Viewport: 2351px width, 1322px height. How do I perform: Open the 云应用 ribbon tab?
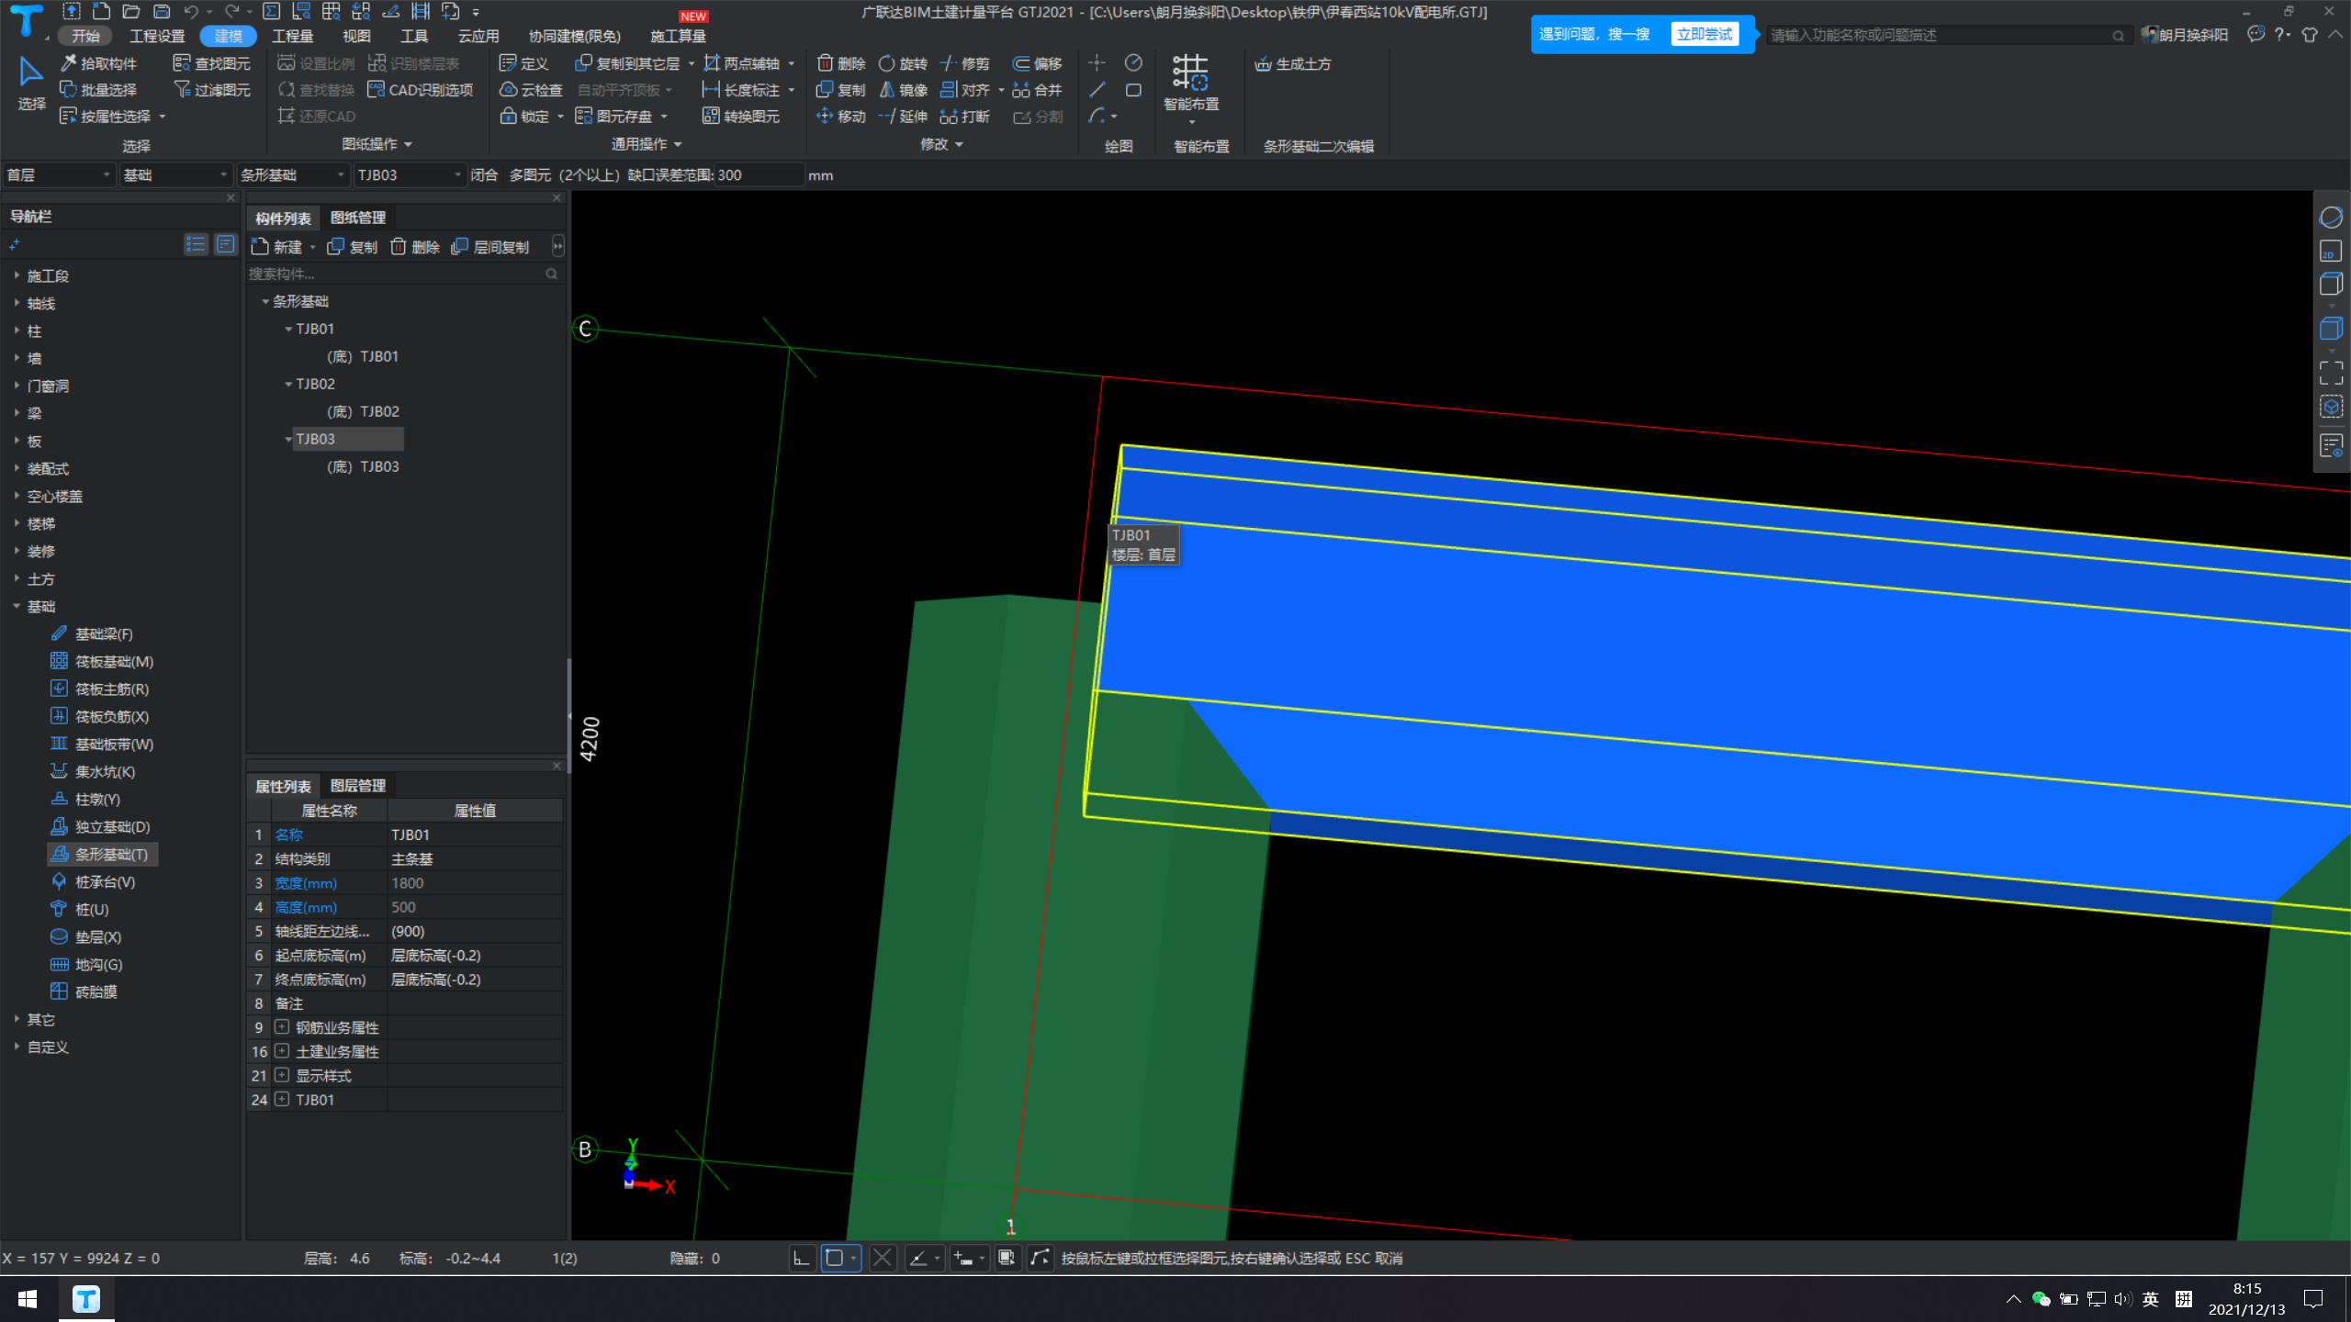pos(478,36)
